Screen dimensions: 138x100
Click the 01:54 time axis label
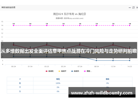(30, 67)
